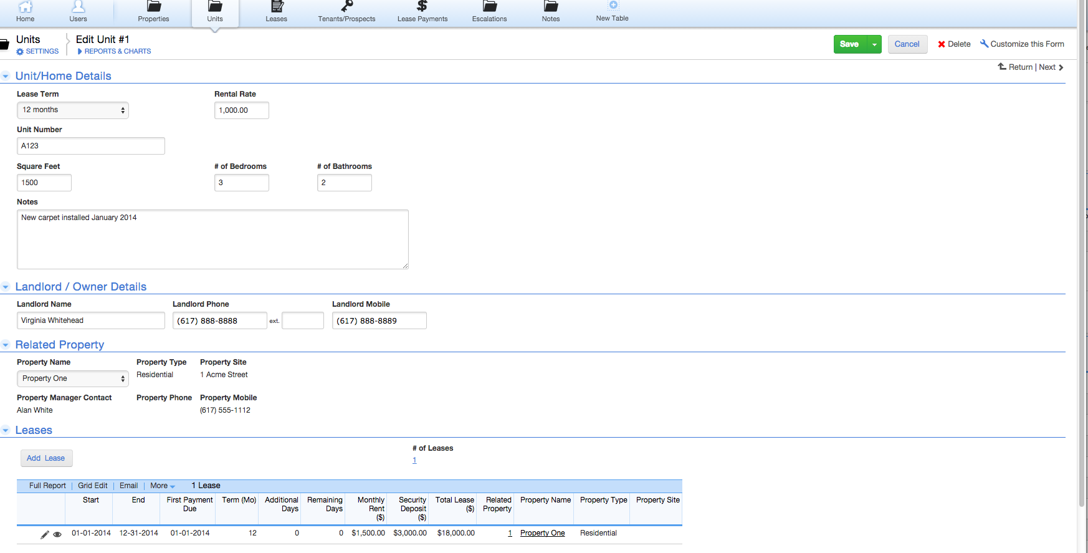
Task: Sort by the Monthly Rent column header
Action: pyautogui.click(x=371, y=509)
